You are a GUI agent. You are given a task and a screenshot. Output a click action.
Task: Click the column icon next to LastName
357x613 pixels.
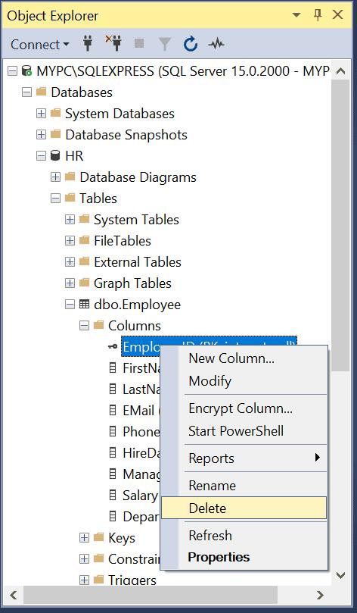(113, 389)
